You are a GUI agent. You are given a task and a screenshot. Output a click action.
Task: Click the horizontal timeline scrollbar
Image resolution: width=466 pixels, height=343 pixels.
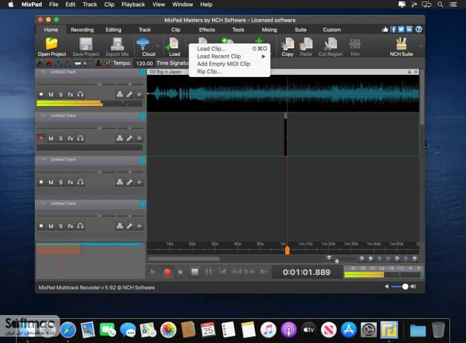184,259
